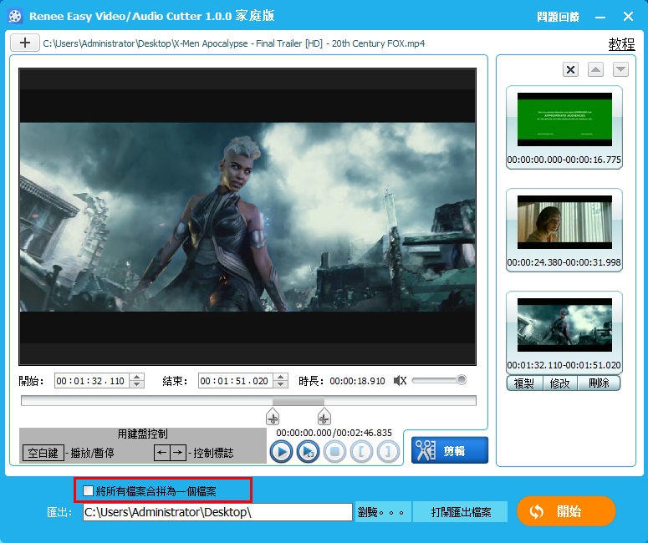The width and height of the screenshot is (648, 543).
Task: Close the Renee cutter window
Action: pos(628,17)
